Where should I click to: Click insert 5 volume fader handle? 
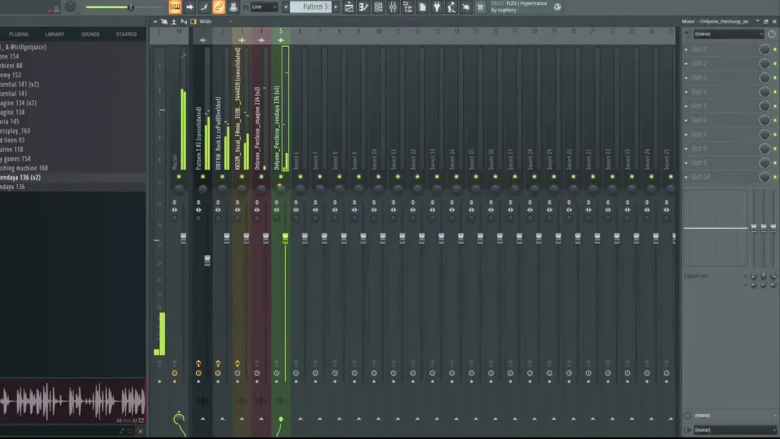285,238
